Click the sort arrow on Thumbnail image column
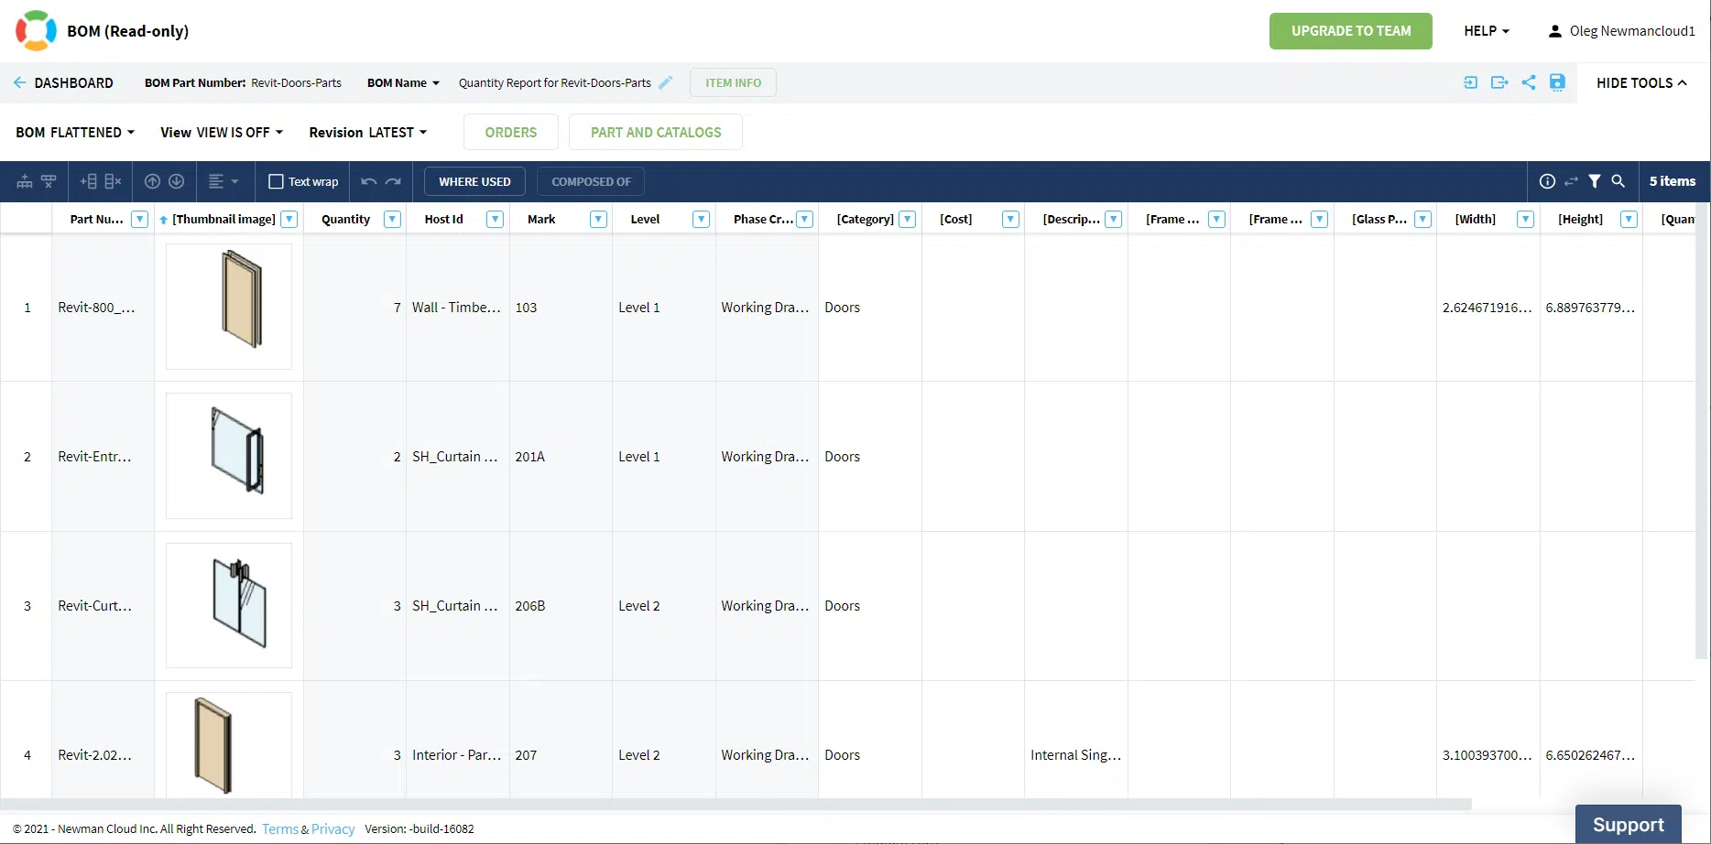Screen dimensions: 1711x844 point(163,220)
